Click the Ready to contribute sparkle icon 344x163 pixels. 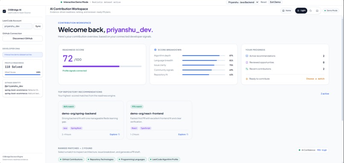247,79
